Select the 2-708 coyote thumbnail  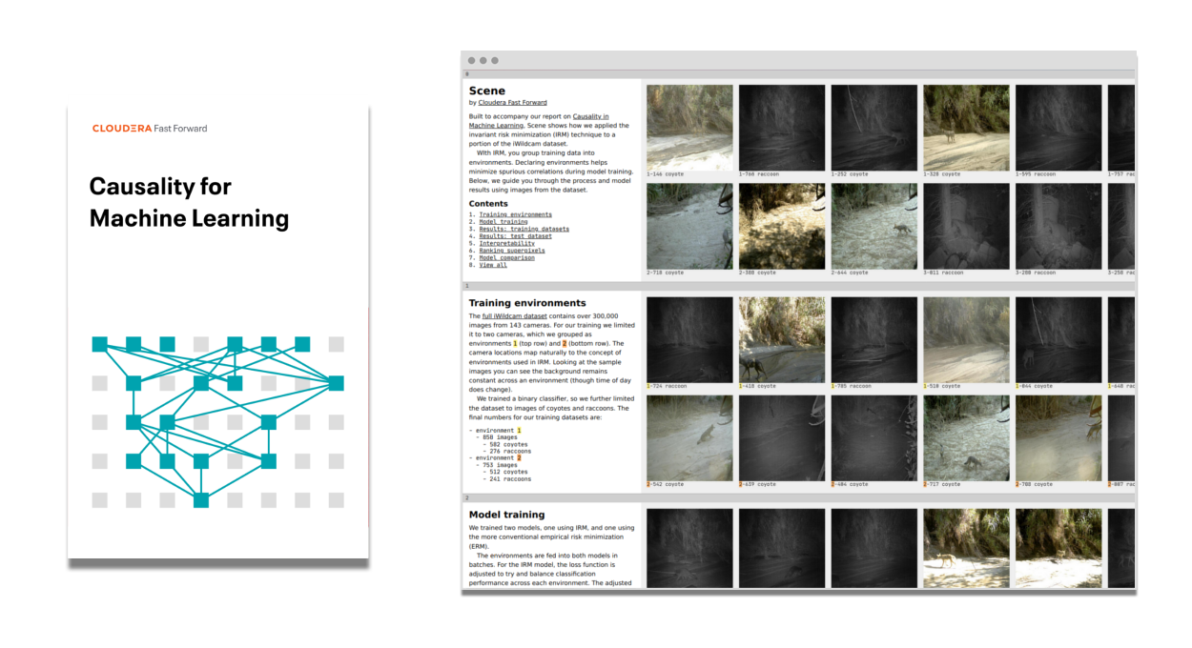[1058, 437]
